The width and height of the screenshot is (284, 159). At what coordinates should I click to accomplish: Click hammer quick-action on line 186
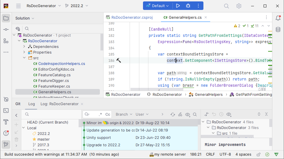(119, 60)
